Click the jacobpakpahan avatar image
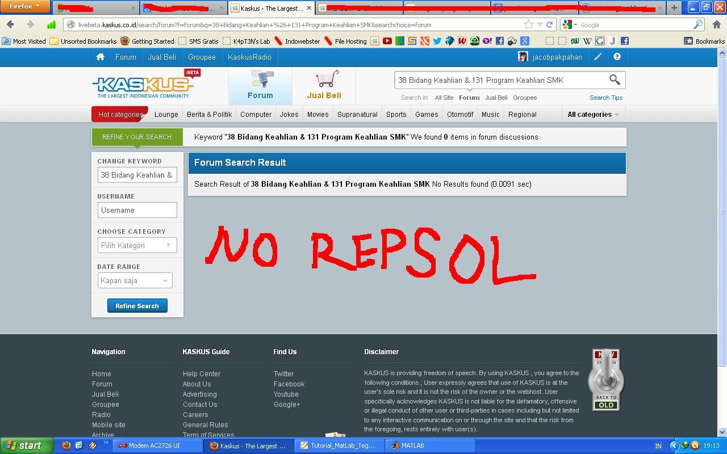Image resolution: width=727 pixels, height=454 pixels. [x=523, y=57]
